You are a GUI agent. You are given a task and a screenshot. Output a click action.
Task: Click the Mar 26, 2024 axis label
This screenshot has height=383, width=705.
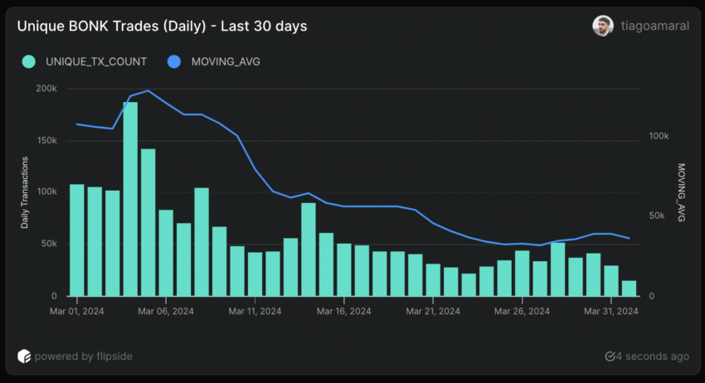[522, 311]
